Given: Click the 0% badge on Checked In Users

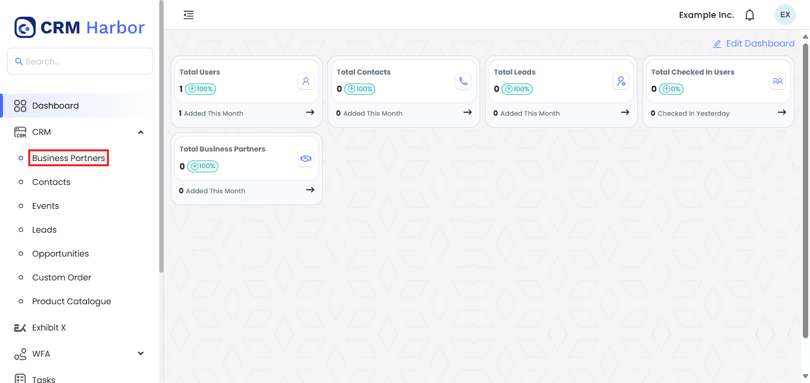Looking at the screenshot, I should tap(671, 89).
